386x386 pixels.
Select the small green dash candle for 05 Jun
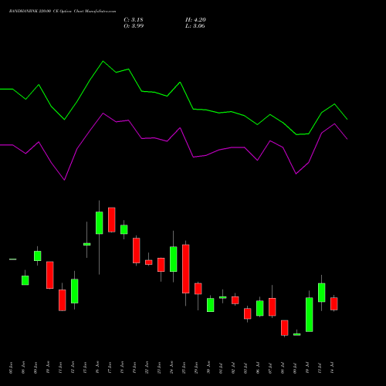coord(13,259)
